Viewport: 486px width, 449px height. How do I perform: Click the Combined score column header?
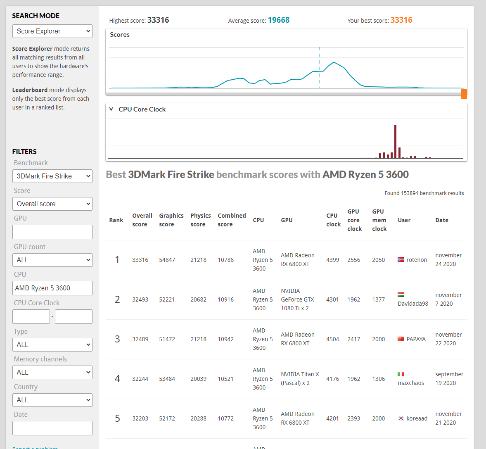[x=232, y=220]
